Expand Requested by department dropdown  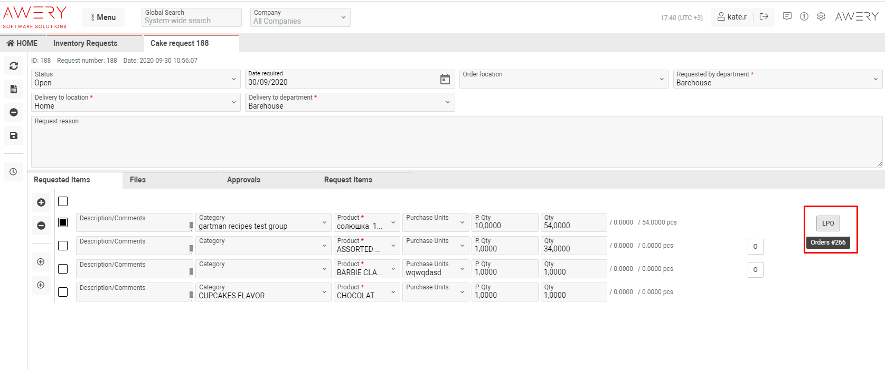coord(777,79)
